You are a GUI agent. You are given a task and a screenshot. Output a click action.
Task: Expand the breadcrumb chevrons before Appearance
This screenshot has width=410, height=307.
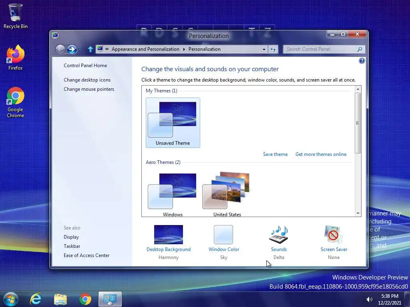[x=107, y=49]
